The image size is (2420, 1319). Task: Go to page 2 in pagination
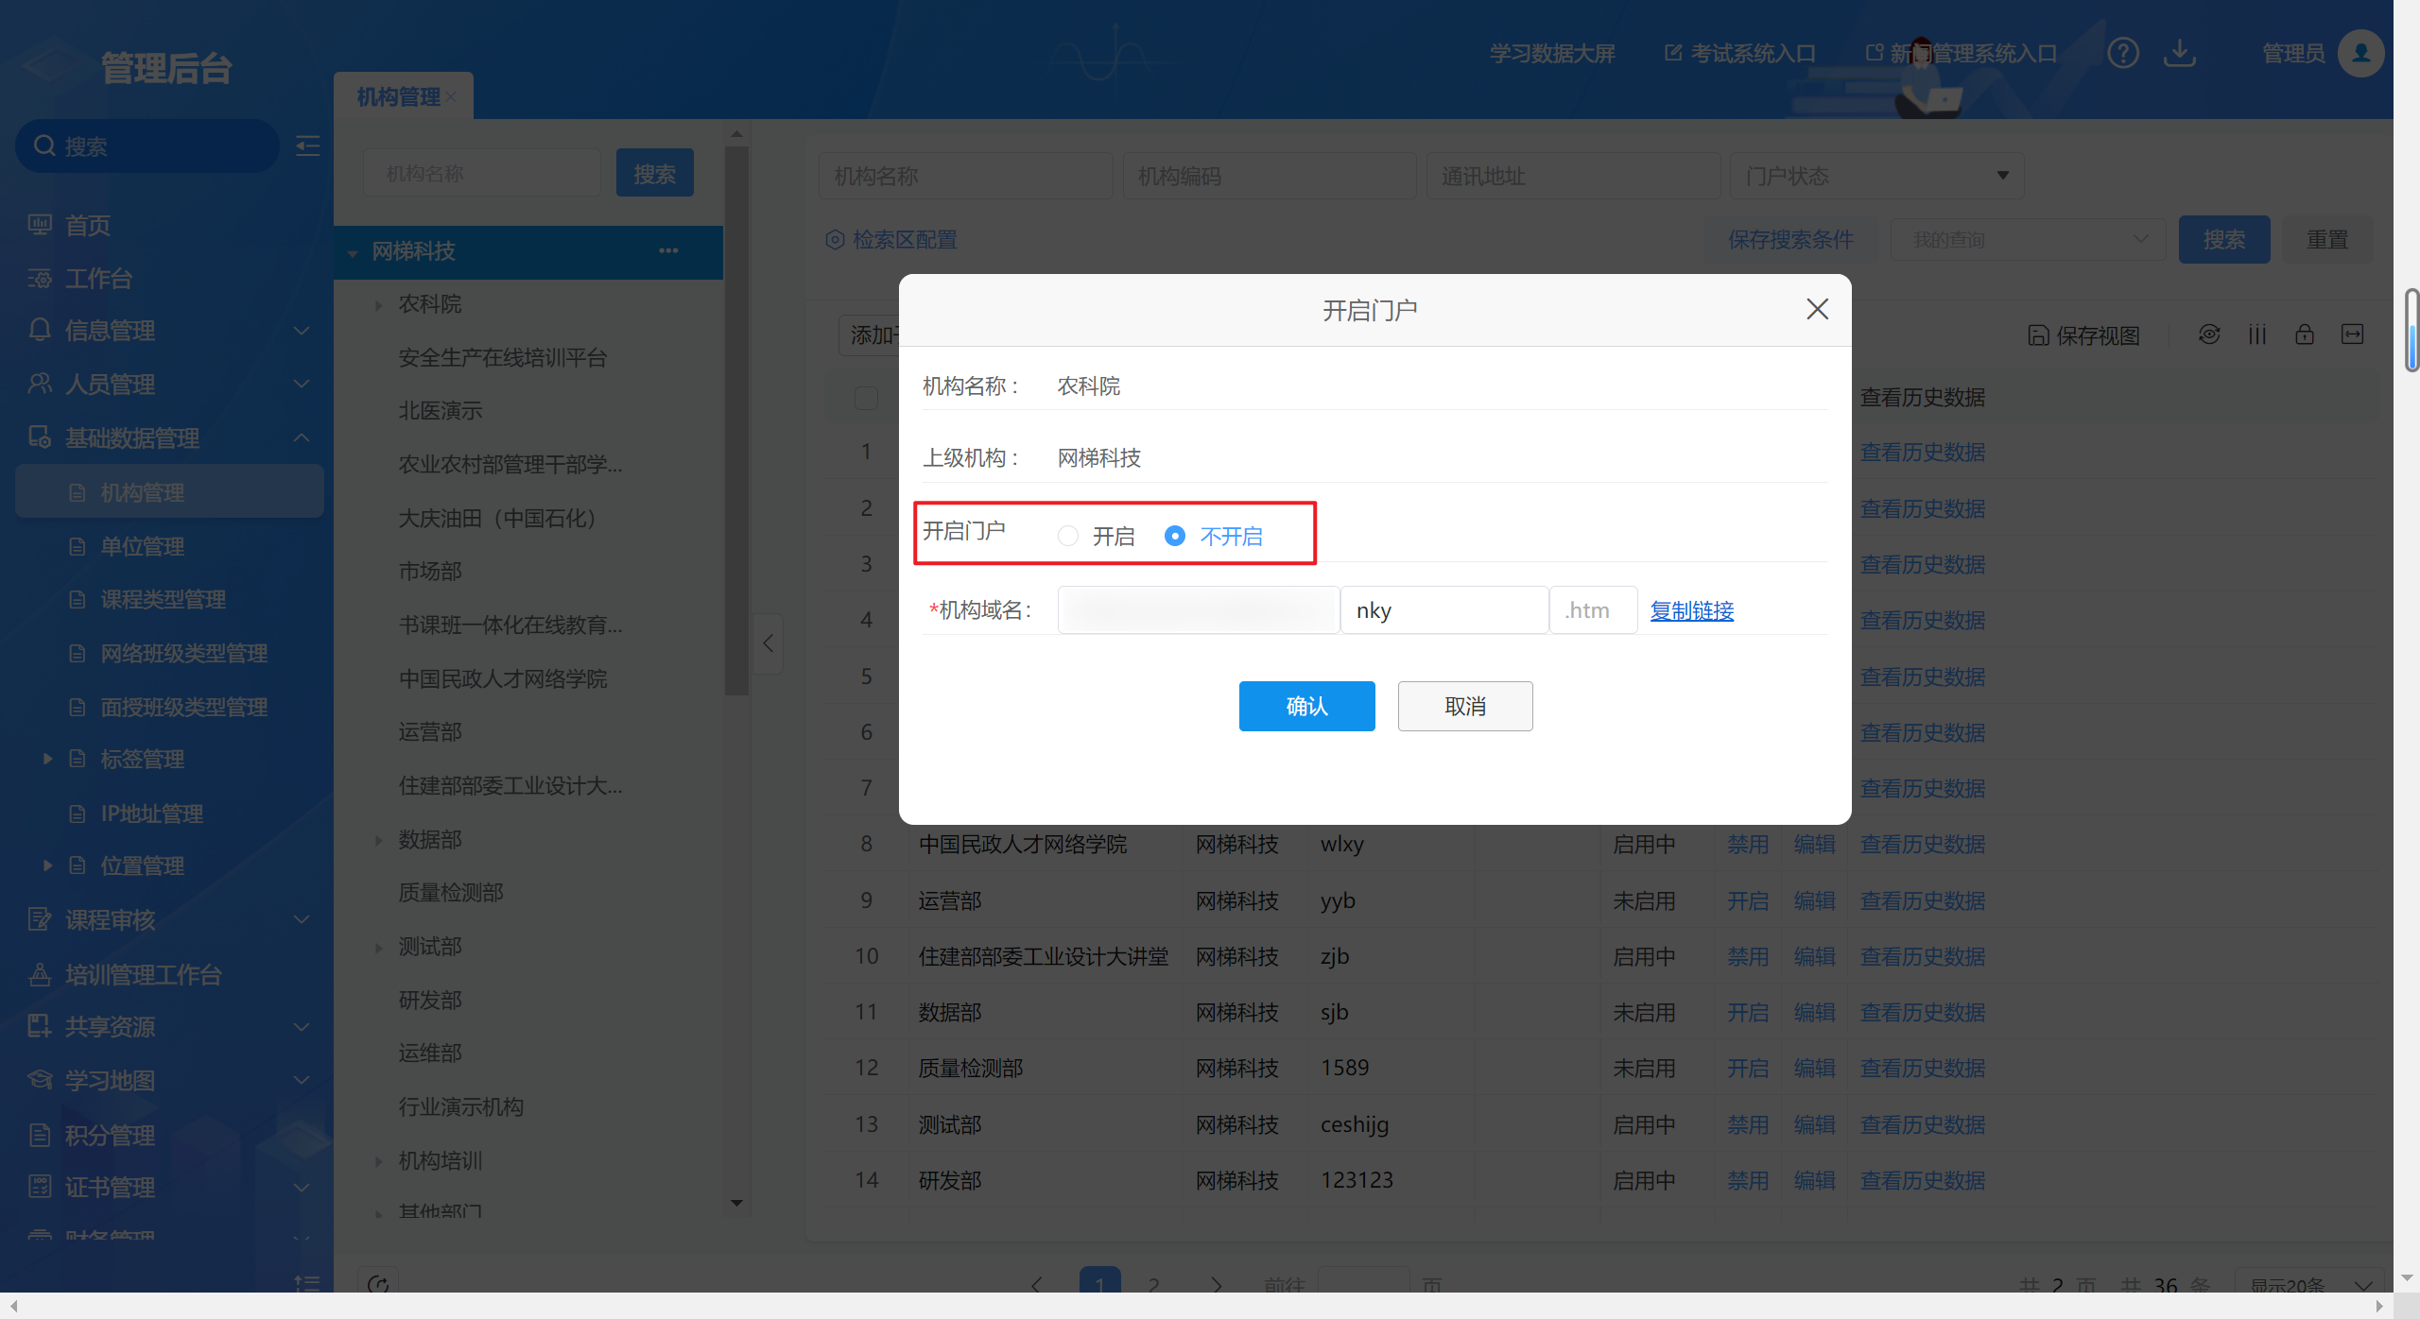pos(1153,1283)
